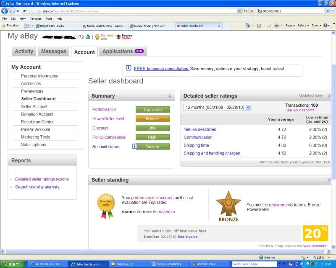Click the Bronze PowerSeller star badge

pyautogui.click(x=228, y=206)
